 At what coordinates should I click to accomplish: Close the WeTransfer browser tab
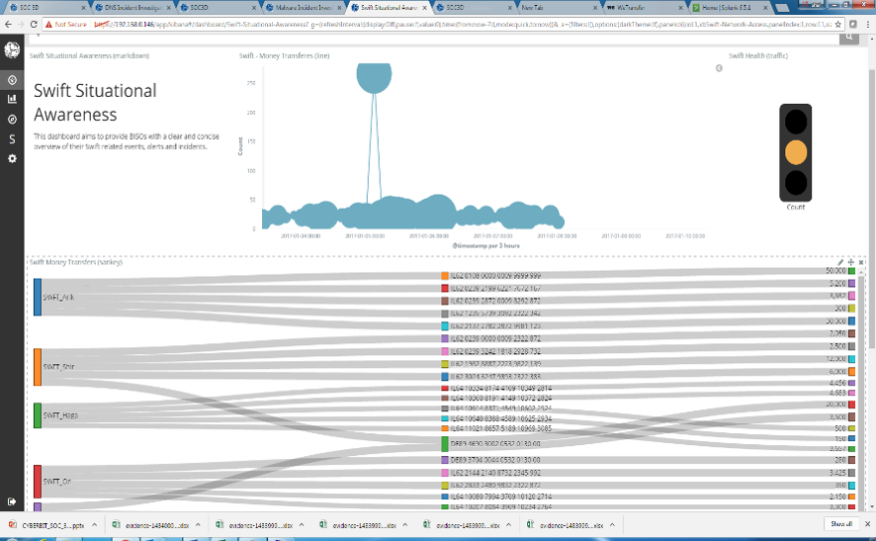coord(680,8)
